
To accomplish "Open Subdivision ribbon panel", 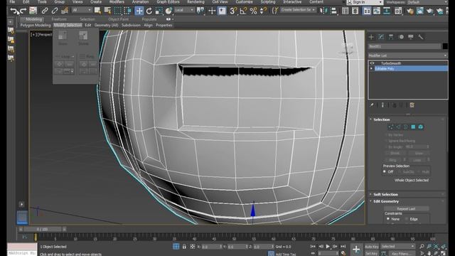I will [x=131, y=26].
